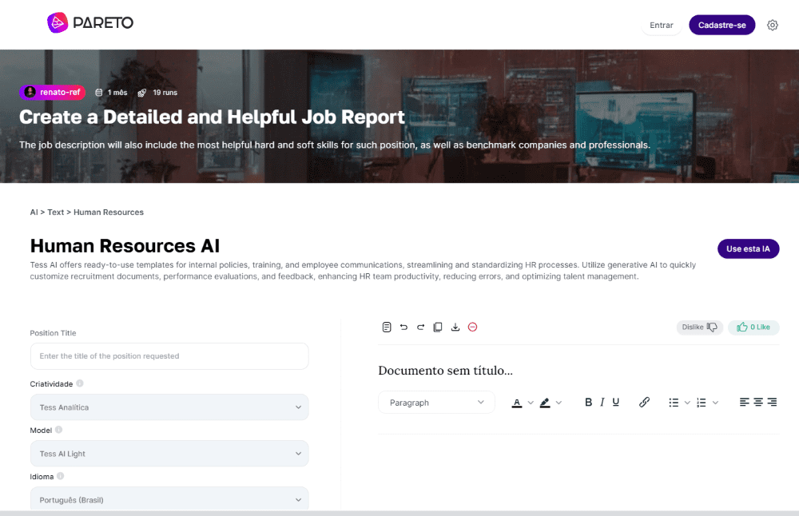Viewport: 799px width, 516px height.
Task: Click the Pareto logo
Action: tap(90, 23)
